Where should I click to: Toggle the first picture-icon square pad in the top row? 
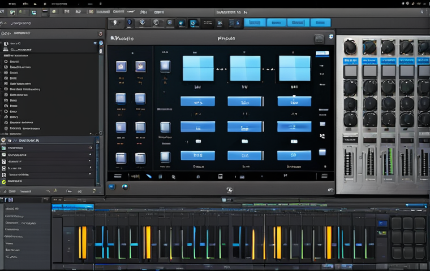click(121, 67)
